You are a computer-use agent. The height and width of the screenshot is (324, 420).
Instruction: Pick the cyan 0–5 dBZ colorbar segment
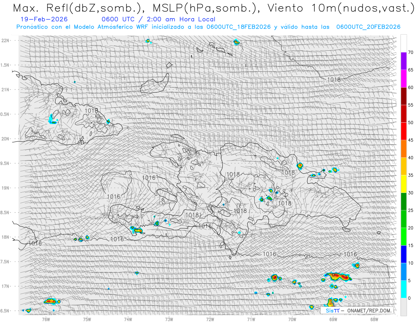point(404,289)
